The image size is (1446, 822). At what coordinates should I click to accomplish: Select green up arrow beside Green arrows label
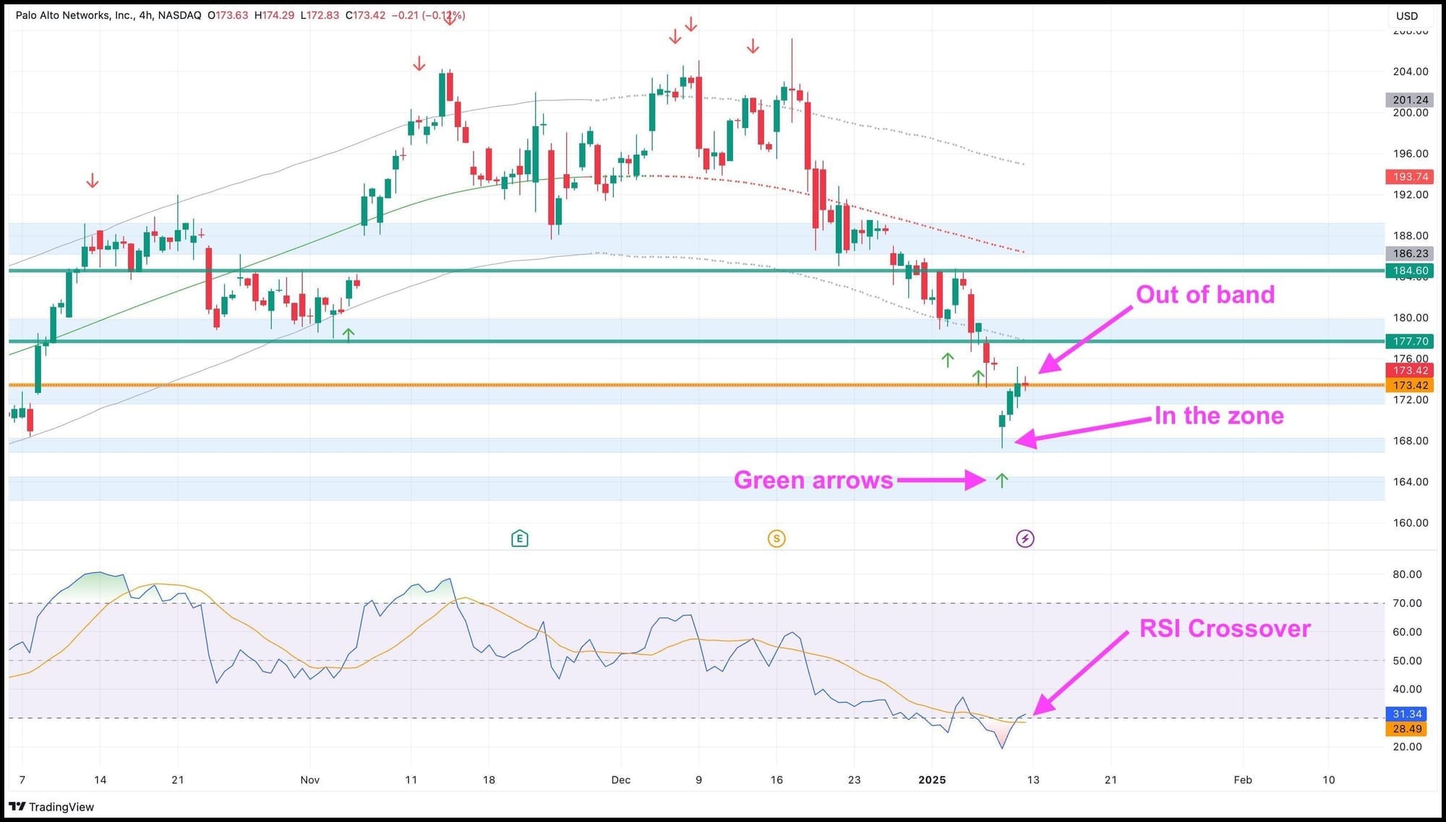coord(1001,480)
